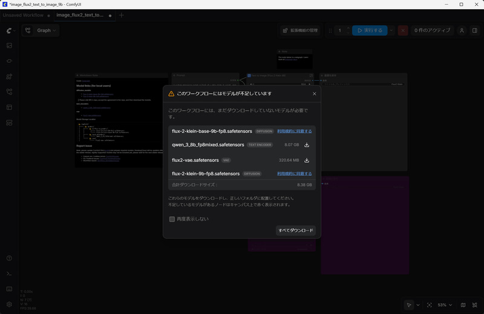Image resolution: width=484 pixels, height=314 pixels.
Task: Select the VAE tag
Action: pos(226,160)
